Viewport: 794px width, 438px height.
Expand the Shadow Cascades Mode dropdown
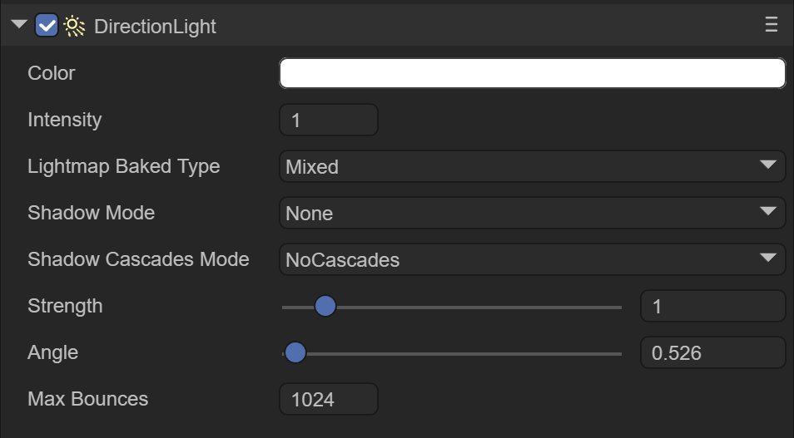pyautogui.click(x=532, y=259)
